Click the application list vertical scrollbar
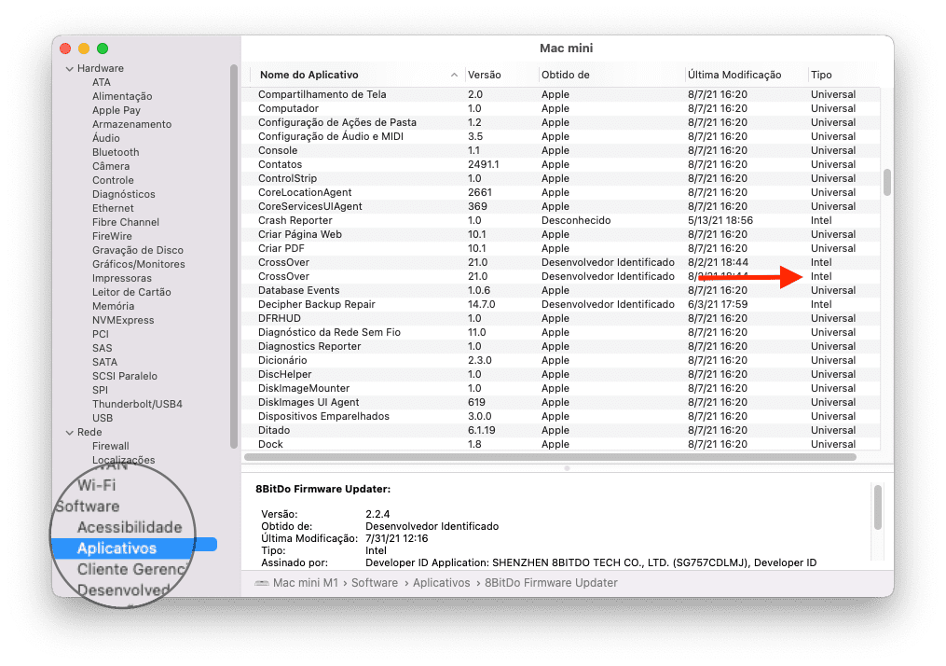 coord(887,182)
